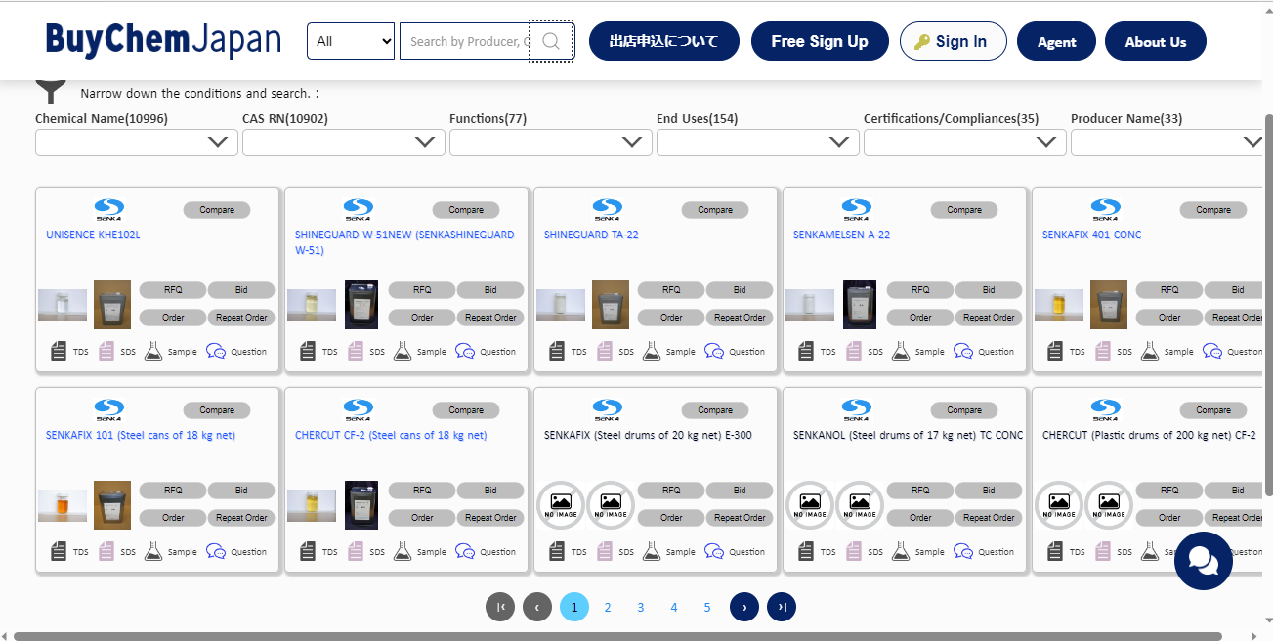Jump to next results page arrow
This screenshot has width=1273, height=641.
pos(744,607)
